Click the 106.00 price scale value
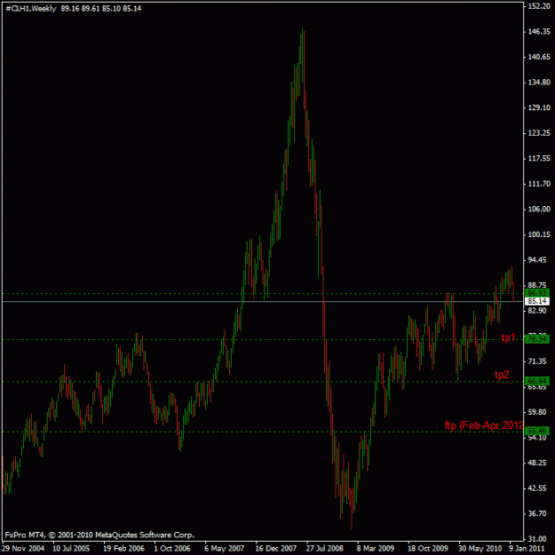 click(x=539, y=210)
